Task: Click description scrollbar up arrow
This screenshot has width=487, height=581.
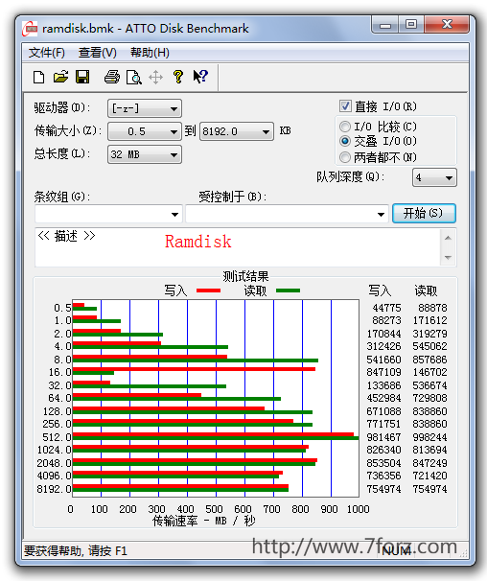Action: pos(448,238)
